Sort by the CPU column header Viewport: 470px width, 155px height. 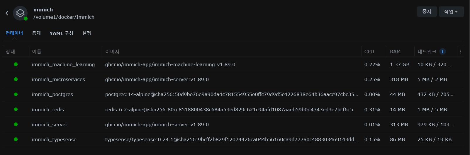click(x=369, y=52)
